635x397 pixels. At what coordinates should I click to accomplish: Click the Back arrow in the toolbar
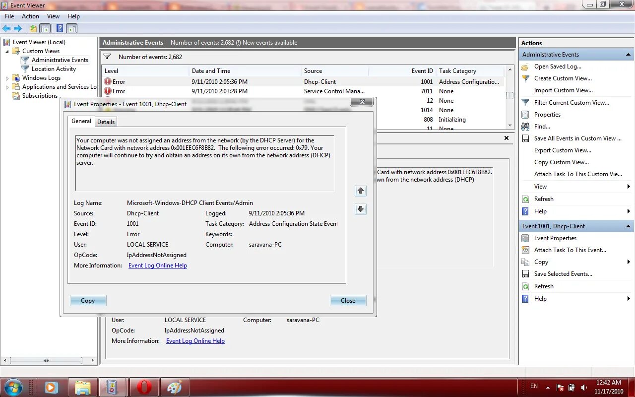coord(6,29)
